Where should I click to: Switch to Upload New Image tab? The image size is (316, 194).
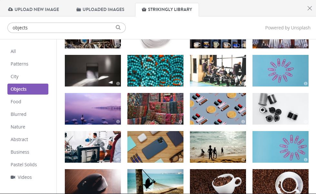click(x=34, y=9)
